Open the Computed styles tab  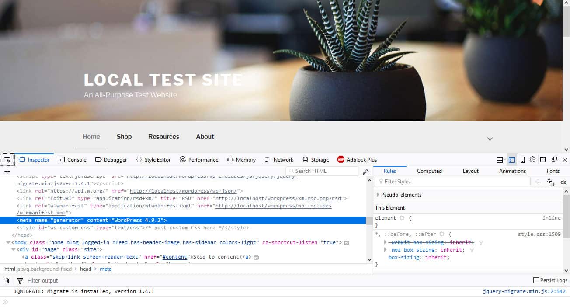click(x=429, y=171)
